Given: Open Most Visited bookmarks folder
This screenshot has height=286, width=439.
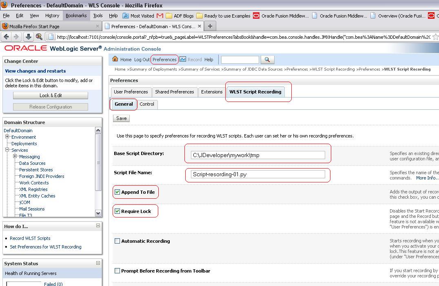Looking at the screenshot, I should (x=138, y=16).
